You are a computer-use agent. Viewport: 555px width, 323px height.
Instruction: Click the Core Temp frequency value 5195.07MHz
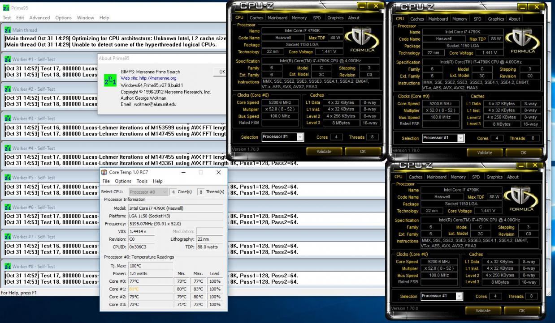coord(175,224)
